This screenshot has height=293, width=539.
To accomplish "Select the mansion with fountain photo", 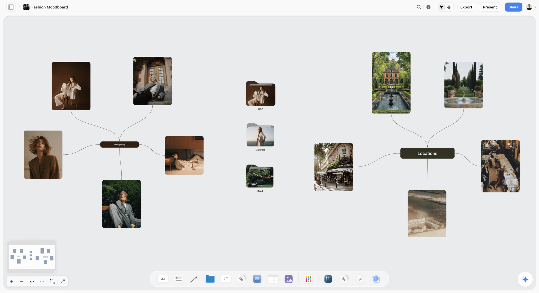I will [x=391, y=83].
